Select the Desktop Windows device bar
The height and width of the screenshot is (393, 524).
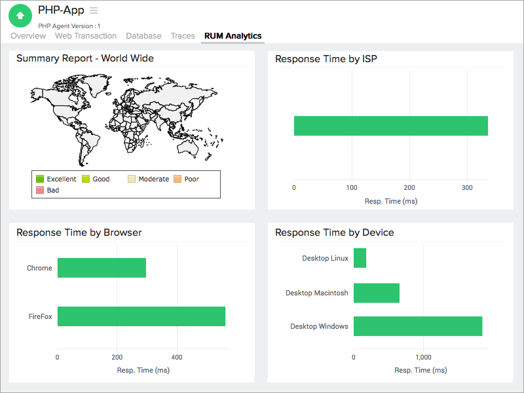point(419,326)
